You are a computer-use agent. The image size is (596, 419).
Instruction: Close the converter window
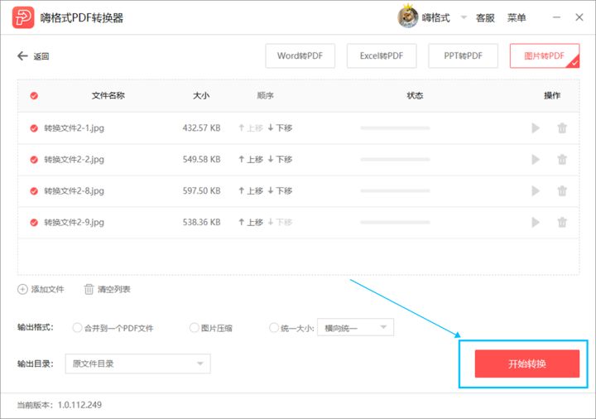579,17
